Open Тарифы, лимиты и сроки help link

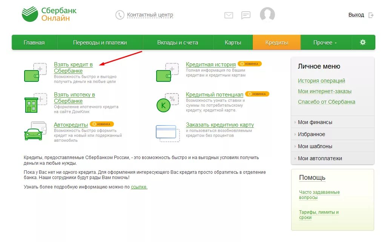[319, 215]
